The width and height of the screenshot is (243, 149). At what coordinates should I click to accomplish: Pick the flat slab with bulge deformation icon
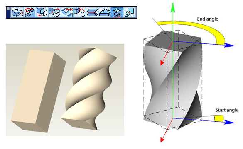(x=105, y=12)
